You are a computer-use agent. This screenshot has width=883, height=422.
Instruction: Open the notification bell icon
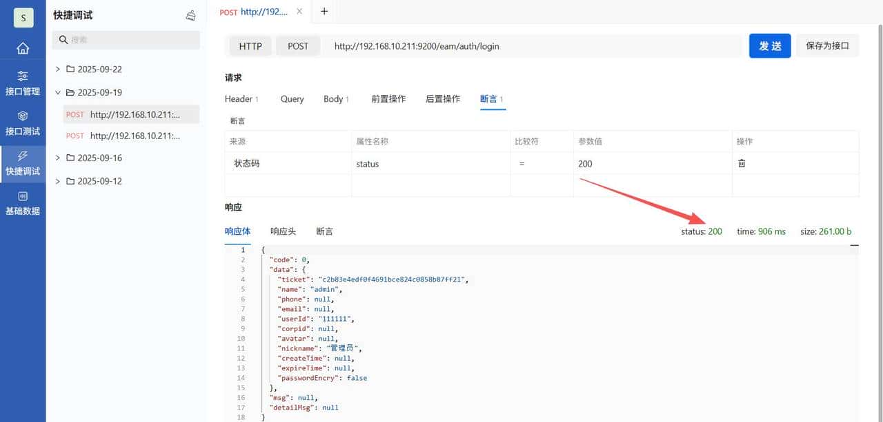[191, 14]
